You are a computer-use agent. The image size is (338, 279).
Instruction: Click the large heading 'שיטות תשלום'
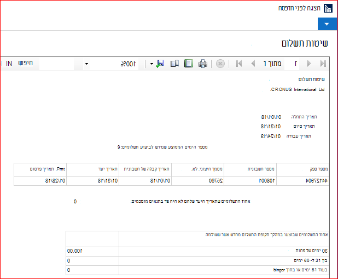pos(305,43)
